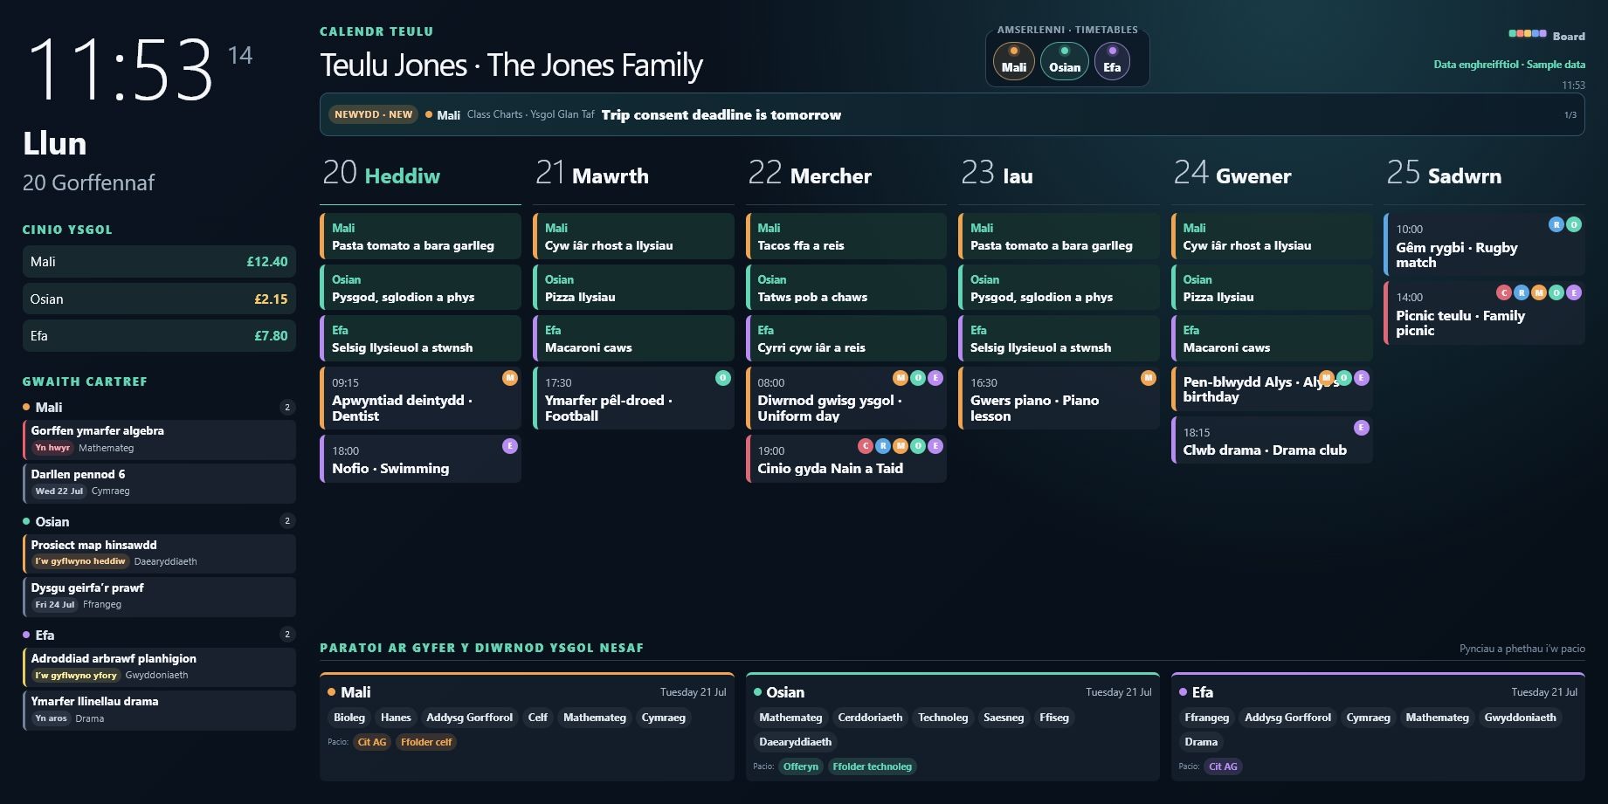The height and width of the screenshot is (804, 1608).
Task: Click the green dot beside Osian's homework heading
Action: 26,521
